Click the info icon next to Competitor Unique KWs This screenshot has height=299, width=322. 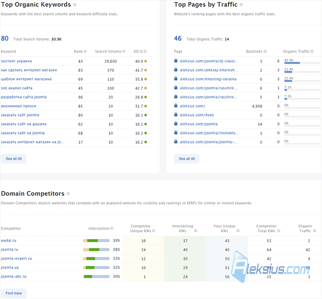tap(153, 231)
